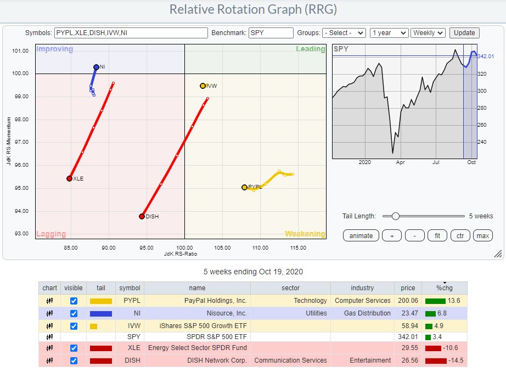Open the chart icon for SPY row
The height and width of the screenshot is (372, 506).
[x=50, y=336]
